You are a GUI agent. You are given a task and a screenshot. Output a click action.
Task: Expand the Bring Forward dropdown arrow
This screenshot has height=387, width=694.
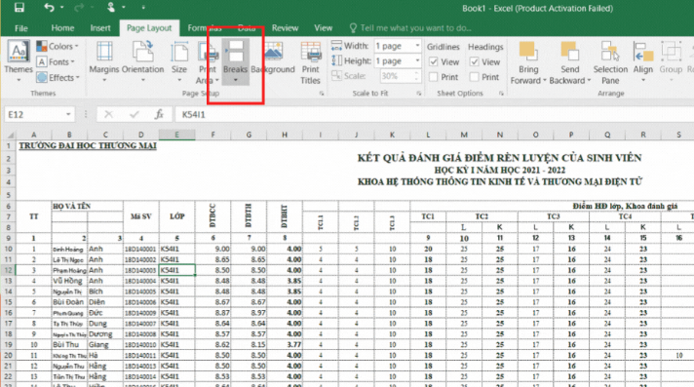[x=545, y=81]
